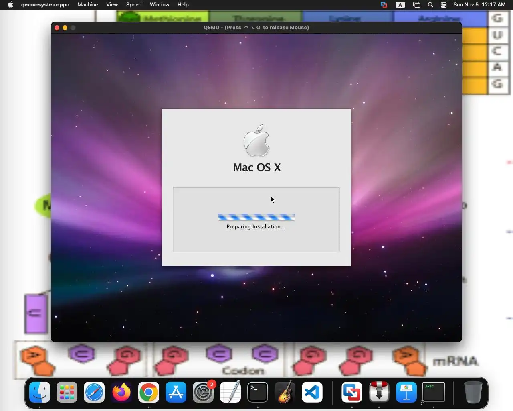This screenshot has height=411, width=513.
Task: Minimize the QEMU window
Action: (x=65, y=28)
